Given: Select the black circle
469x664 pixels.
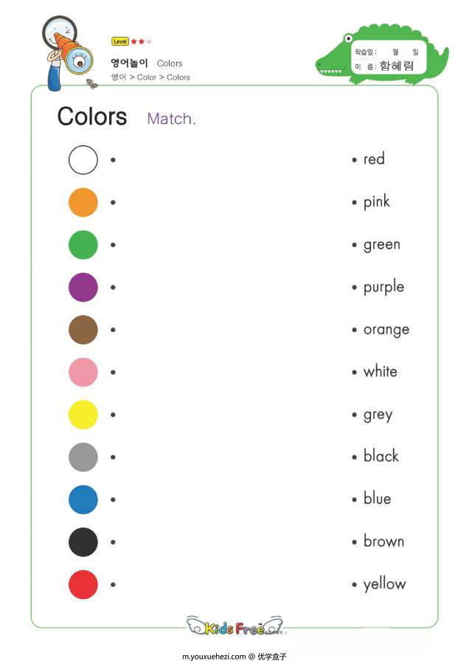Looking at the screenshot, I should [x=83, y=542].
